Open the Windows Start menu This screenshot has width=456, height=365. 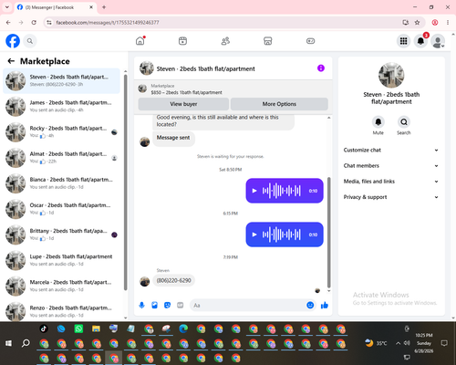point(8,343)
